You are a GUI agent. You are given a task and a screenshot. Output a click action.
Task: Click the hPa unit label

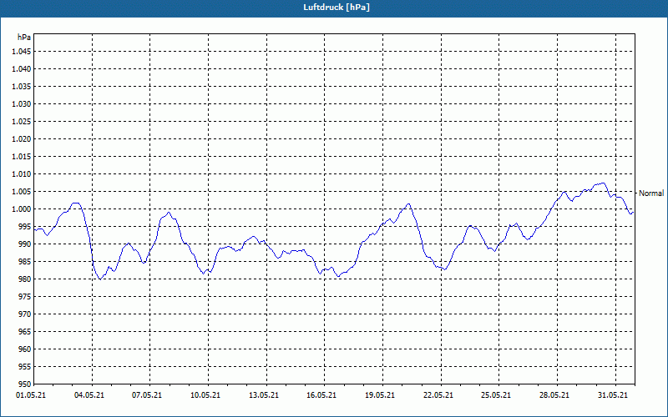[24, 38]
